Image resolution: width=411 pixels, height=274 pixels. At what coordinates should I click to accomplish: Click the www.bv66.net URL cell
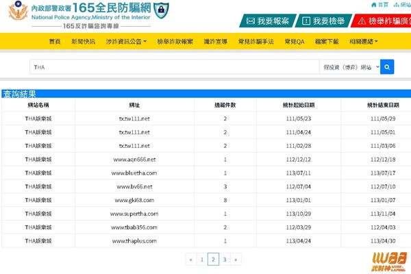134,187
